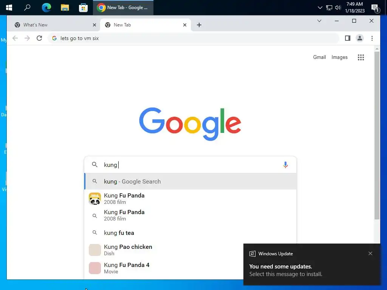Open the Chrome profile avatar
The height and width of the screenshot is (290, 387).
[360, 38]
